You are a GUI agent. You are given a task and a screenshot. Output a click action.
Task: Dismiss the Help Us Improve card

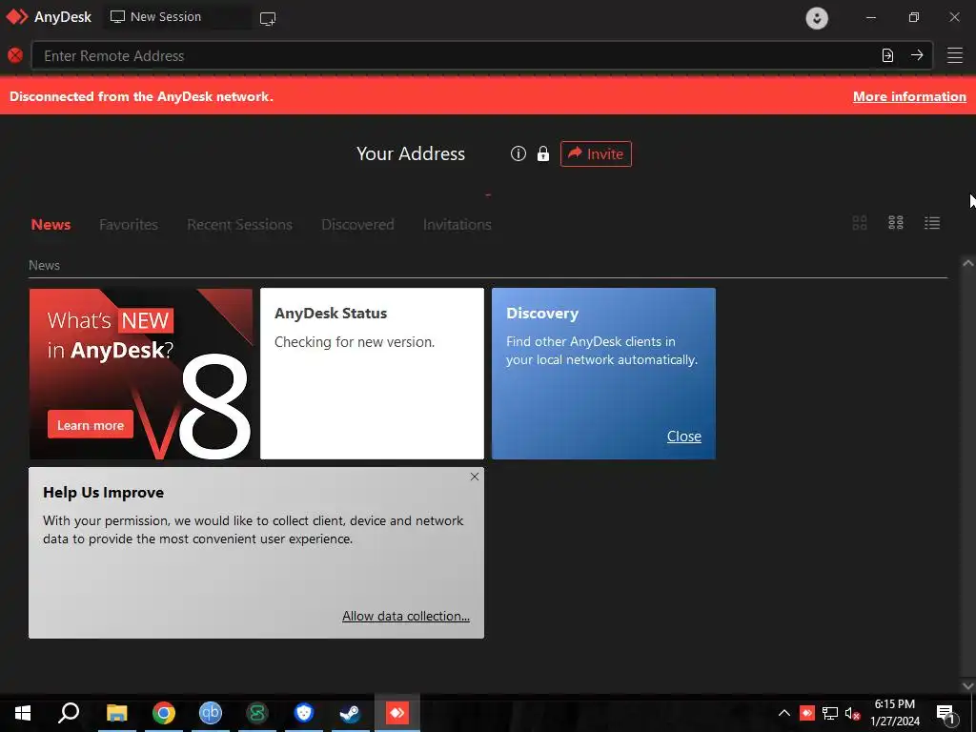point(475,477)
